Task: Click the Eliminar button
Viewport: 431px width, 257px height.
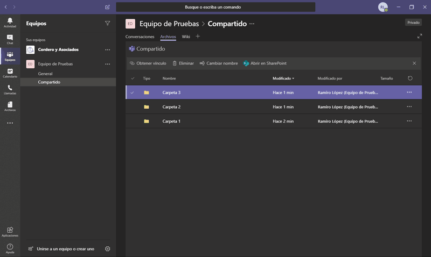Action: [183, 63]
